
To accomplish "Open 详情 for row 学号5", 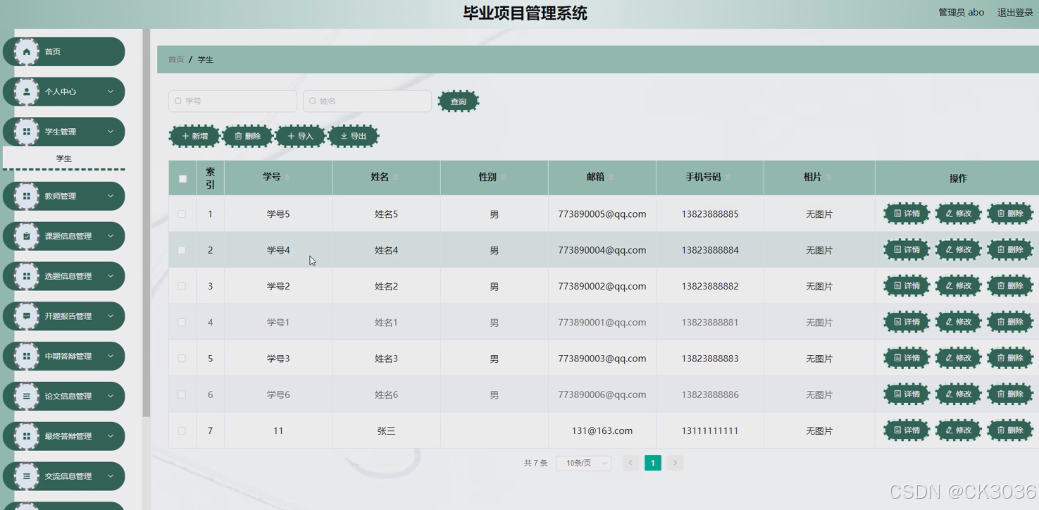I will [x=907, y=213].
